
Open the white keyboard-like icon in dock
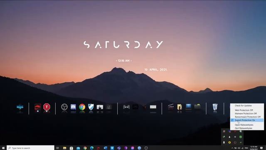click(153, 107)
